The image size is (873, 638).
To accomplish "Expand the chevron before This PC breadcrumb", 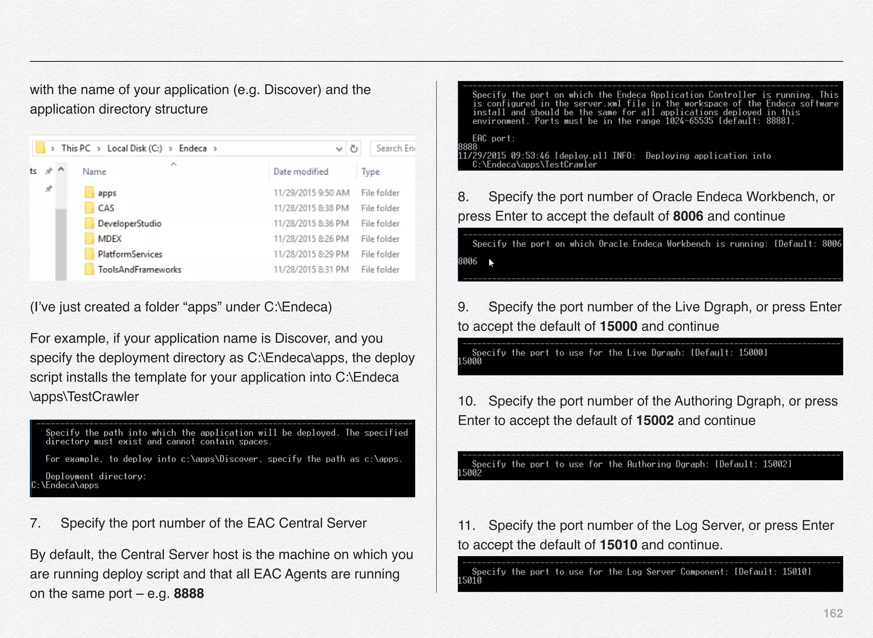I will click(53, 148).
